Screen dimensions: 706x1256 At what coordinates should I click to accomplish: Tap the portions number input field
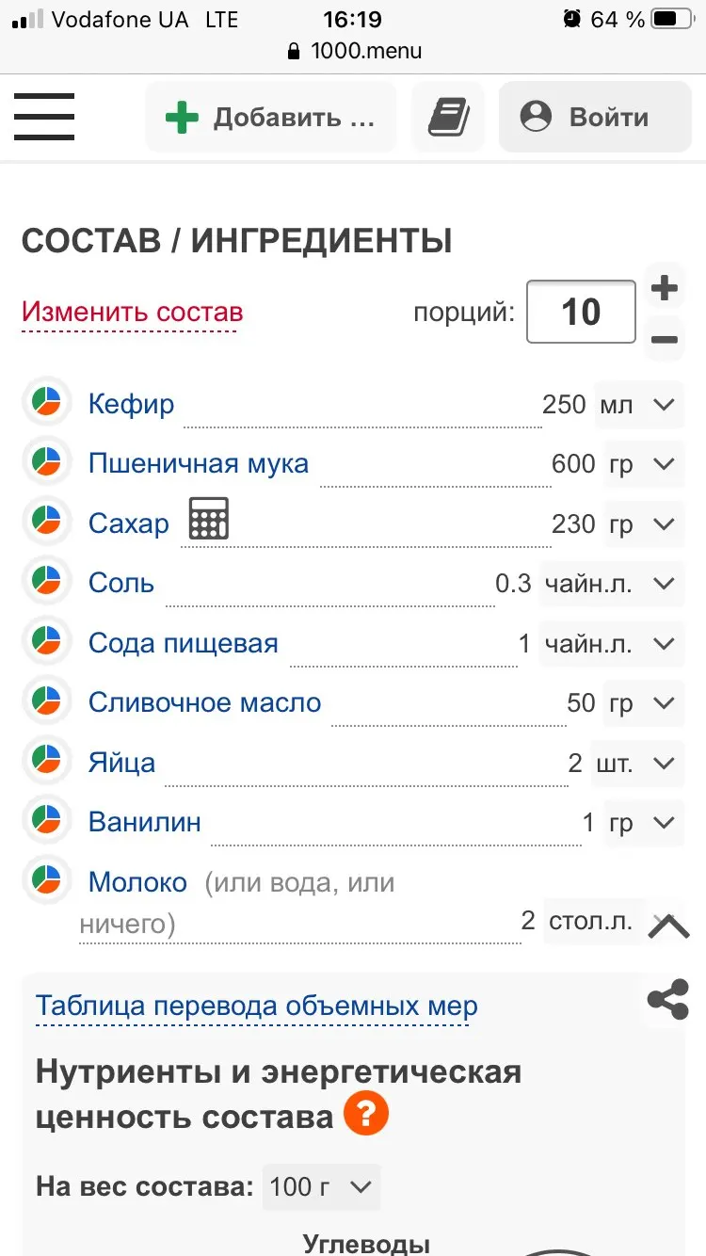[580, 312]
